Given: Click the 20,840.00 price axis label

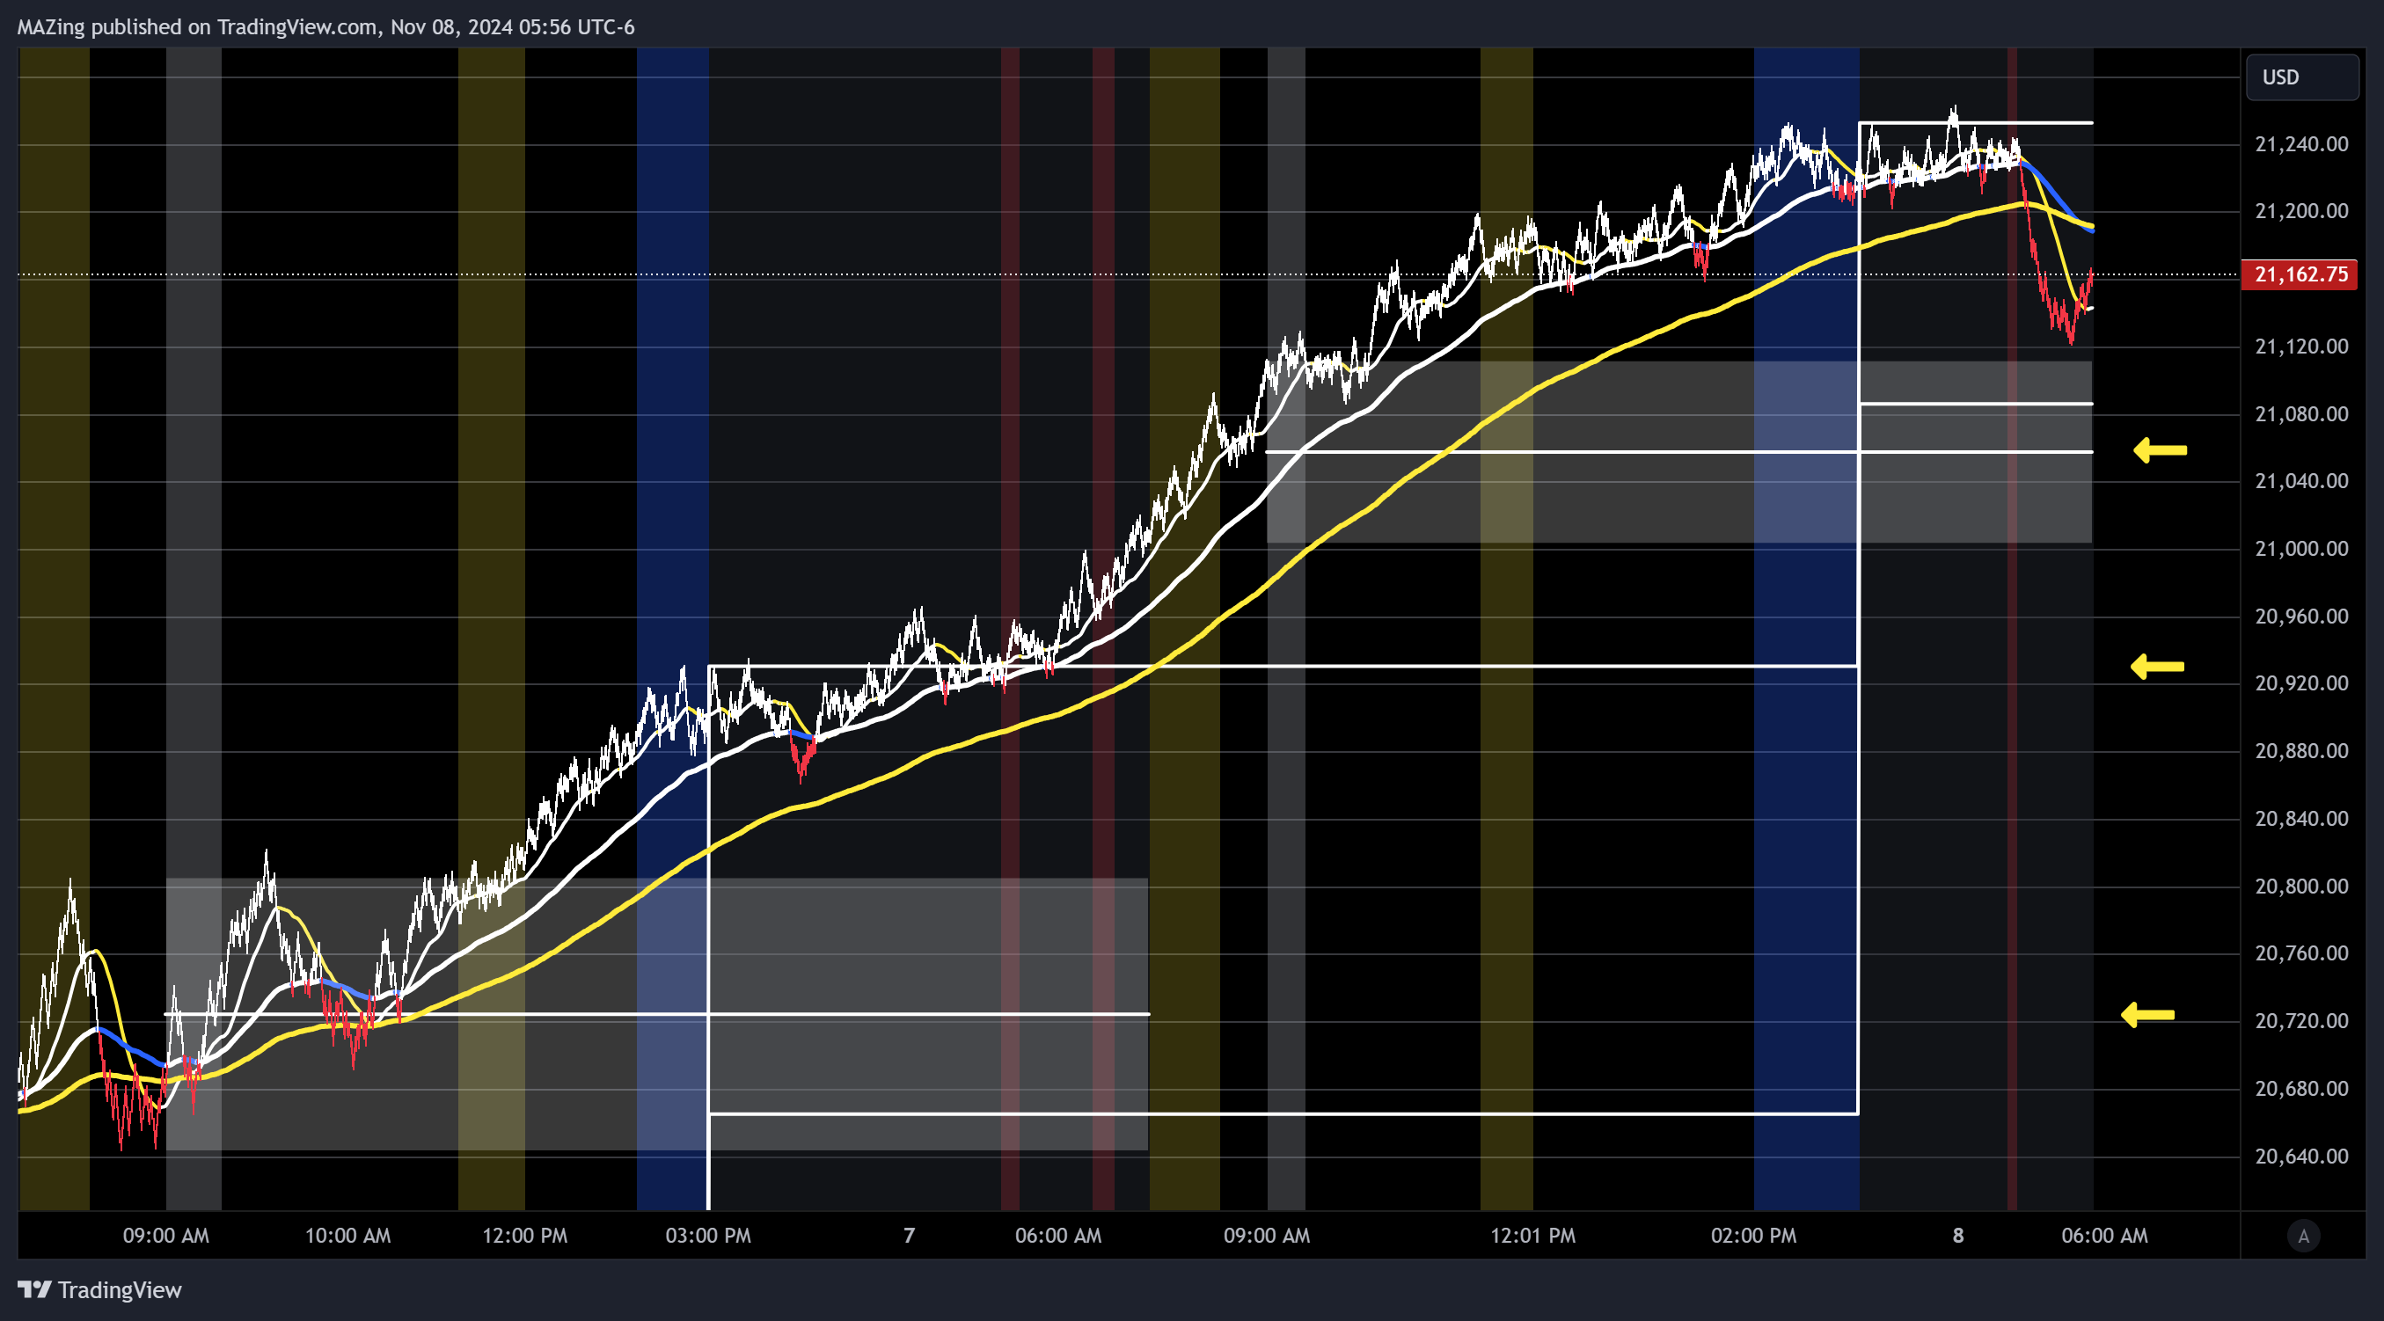Looking at the screenshot, I should pyautogui.click(x=2300, y=820).
